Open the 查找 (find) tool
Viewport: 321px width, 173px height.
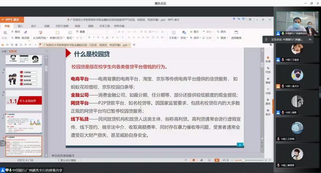click(x=221, y=32)
